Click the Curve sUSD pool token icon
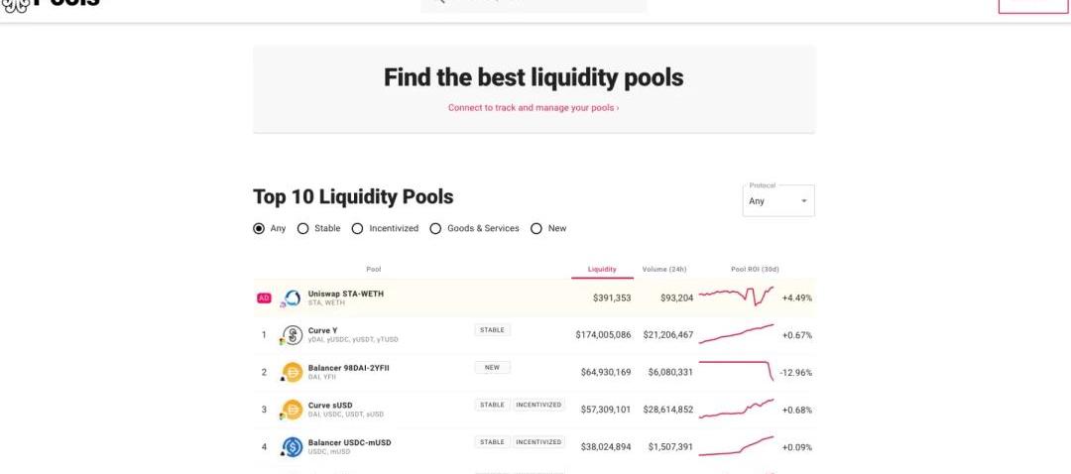 (292, 410)
